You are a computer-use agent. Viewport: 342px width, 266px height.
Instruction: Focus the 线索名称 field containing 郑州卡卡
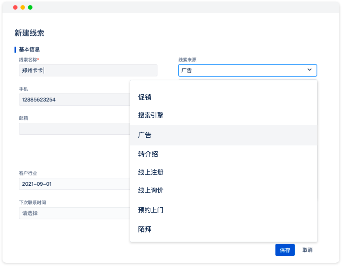(x=88, y=70)
